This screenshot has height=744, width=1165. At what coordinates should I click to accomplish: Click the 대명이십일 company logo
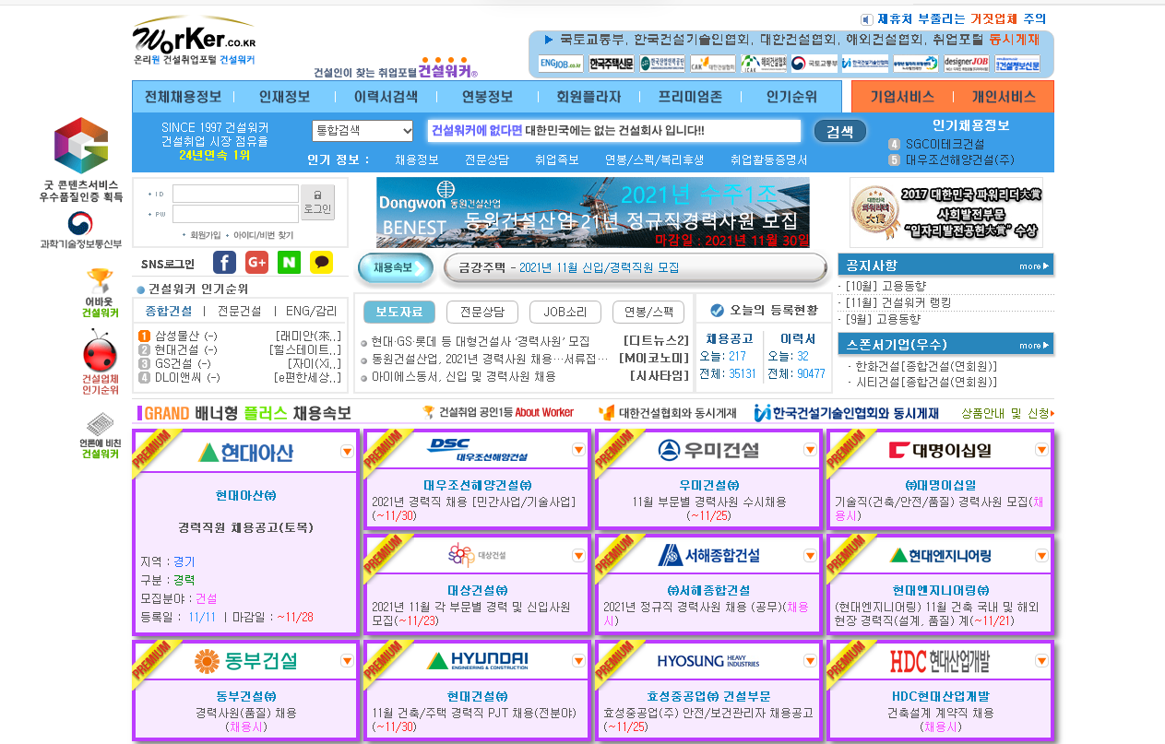pos(940,451)
